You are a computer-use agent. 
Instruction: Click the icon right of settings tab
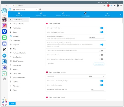40,9
